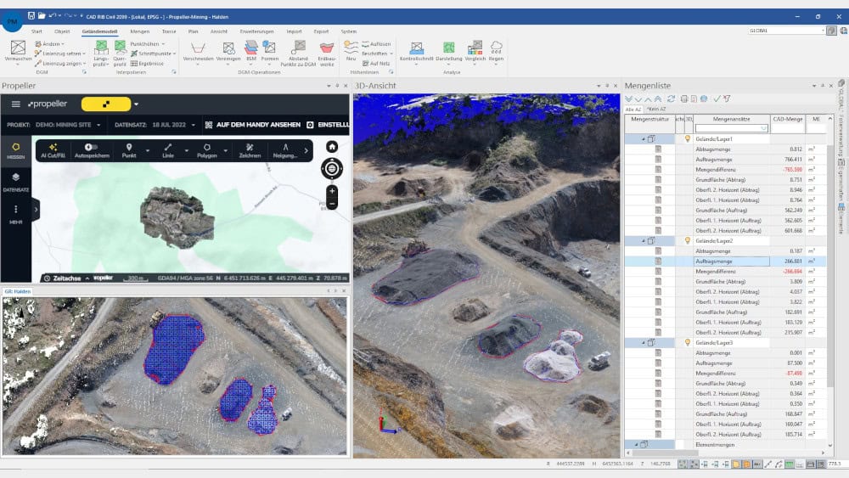Viewport: 849px width, 478px height.
Task: Click the Längsprofil ribbon icon
Action: [101, 47]
